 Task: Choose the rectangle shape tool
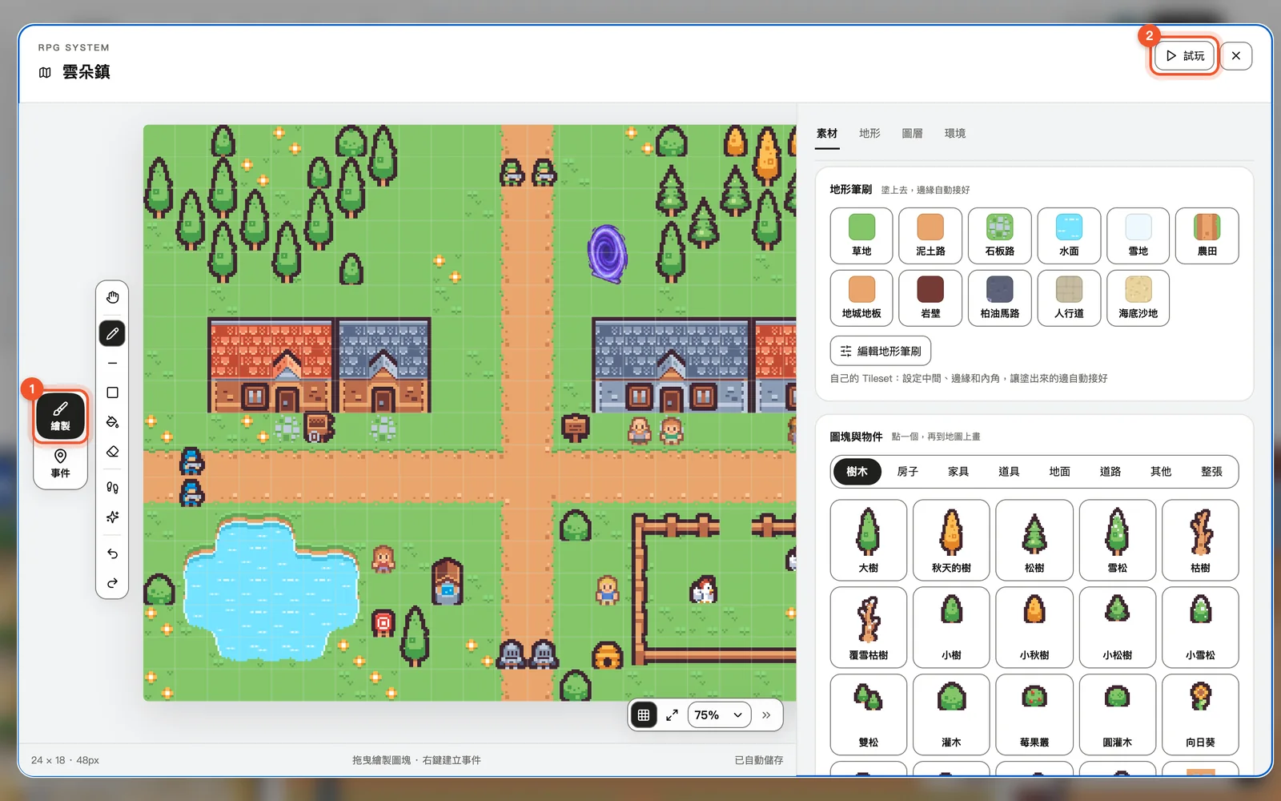click(112, 392)
